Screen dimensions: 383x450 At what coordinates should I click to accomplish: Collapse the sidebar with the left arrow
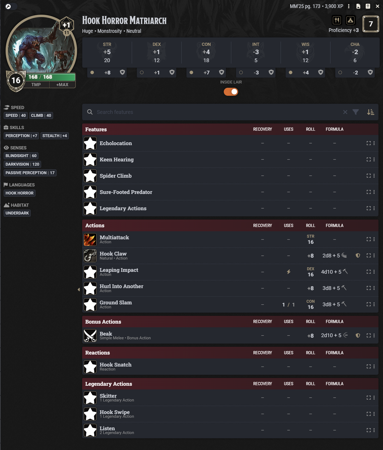[x=79, y=289]
